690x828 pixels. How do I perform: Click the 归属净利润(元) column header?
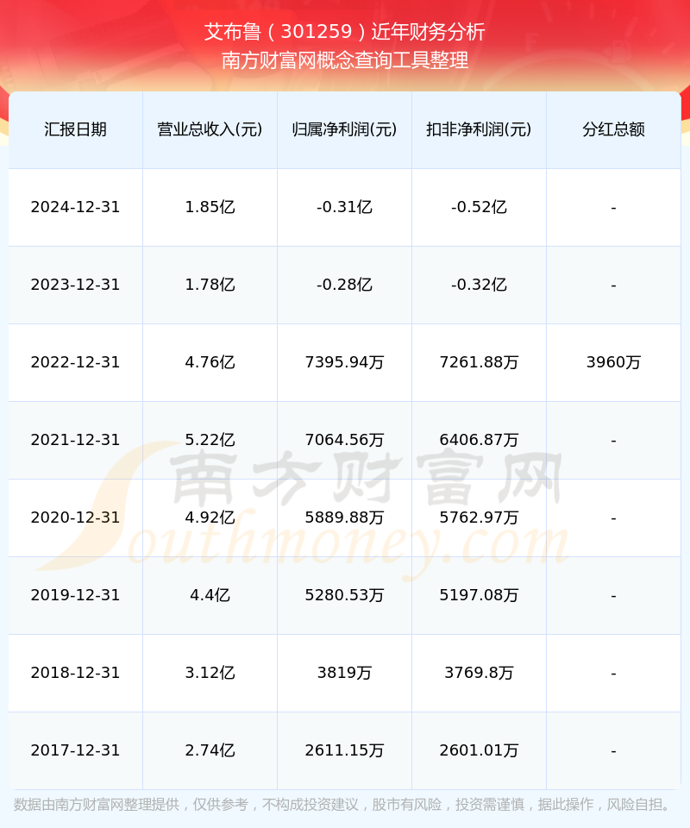[x=345, y=129]
